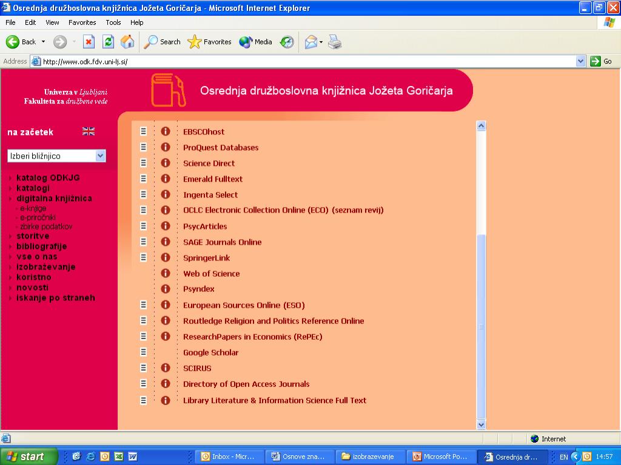621x465 pixels.
Task: Switch to Inbox - Microsoft Outlook taskbar button
Action: click(229, 457)
